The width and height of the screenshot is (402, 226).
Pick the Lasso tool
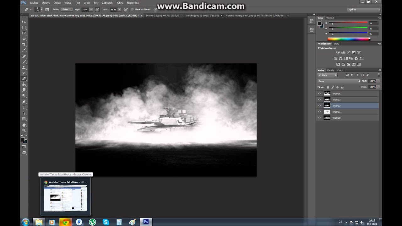pos(24,33)
